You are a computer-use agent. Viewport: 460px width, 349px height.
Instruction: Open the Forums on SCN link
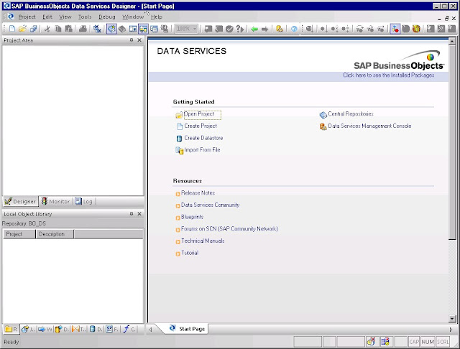point(229,229)
